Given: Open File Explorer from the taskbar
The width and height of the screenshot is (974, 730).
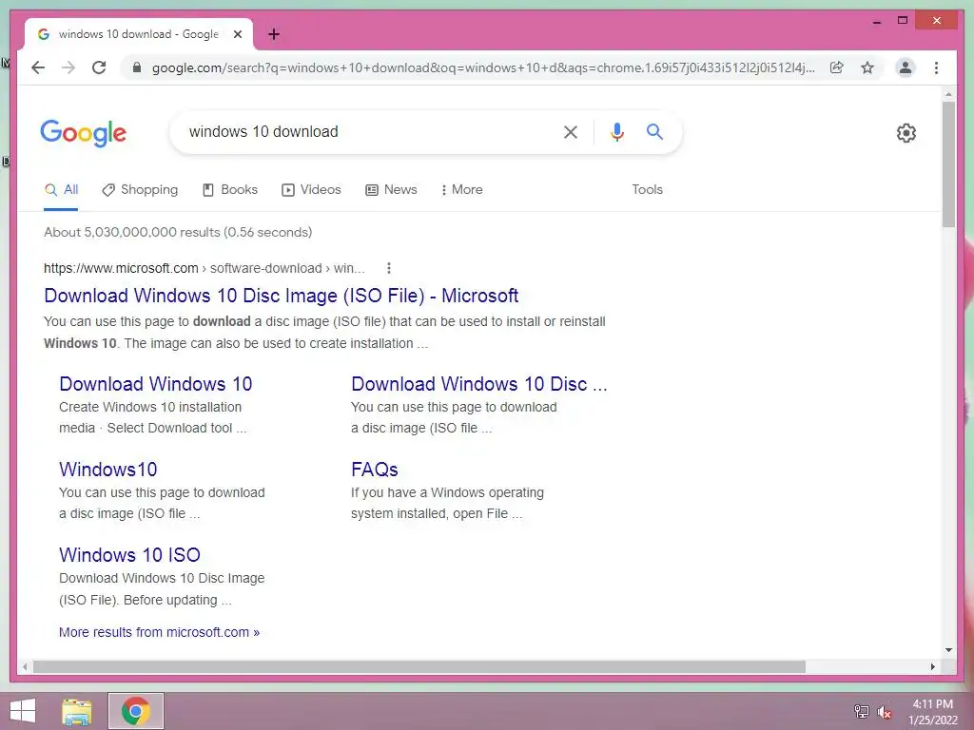Looking at the screenshot, I should [77, 711].
